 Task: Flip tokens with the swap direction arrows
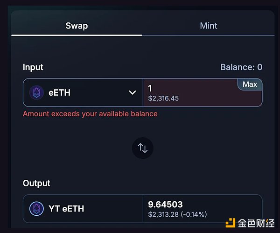click(142, 148)
